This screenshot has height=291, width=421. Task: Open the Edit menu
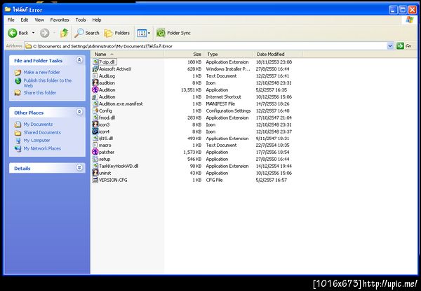(25, 20)
